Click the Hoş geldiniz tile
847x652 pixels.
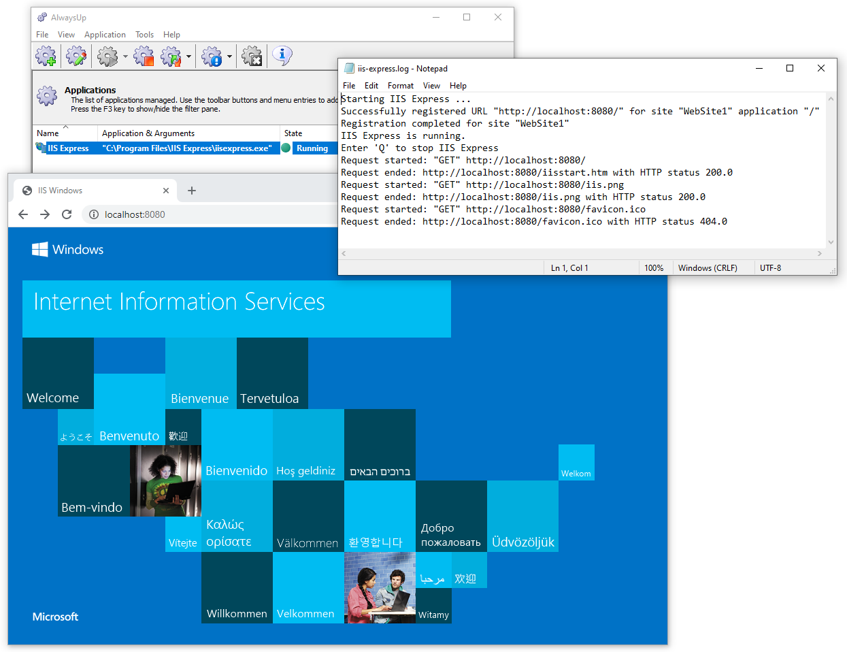click(308, 444)
